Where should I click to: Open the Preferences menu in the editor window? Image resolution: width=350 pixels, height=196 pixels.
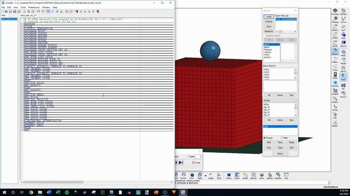point(34,7)
